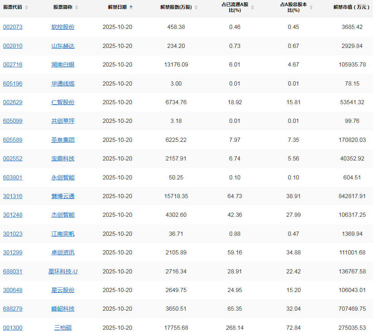Viewport: 373px width, 332px height.
Task: Click the blue sort arrow beside 解禁日期
Action: pyautogui.click(x=131, y=7)
